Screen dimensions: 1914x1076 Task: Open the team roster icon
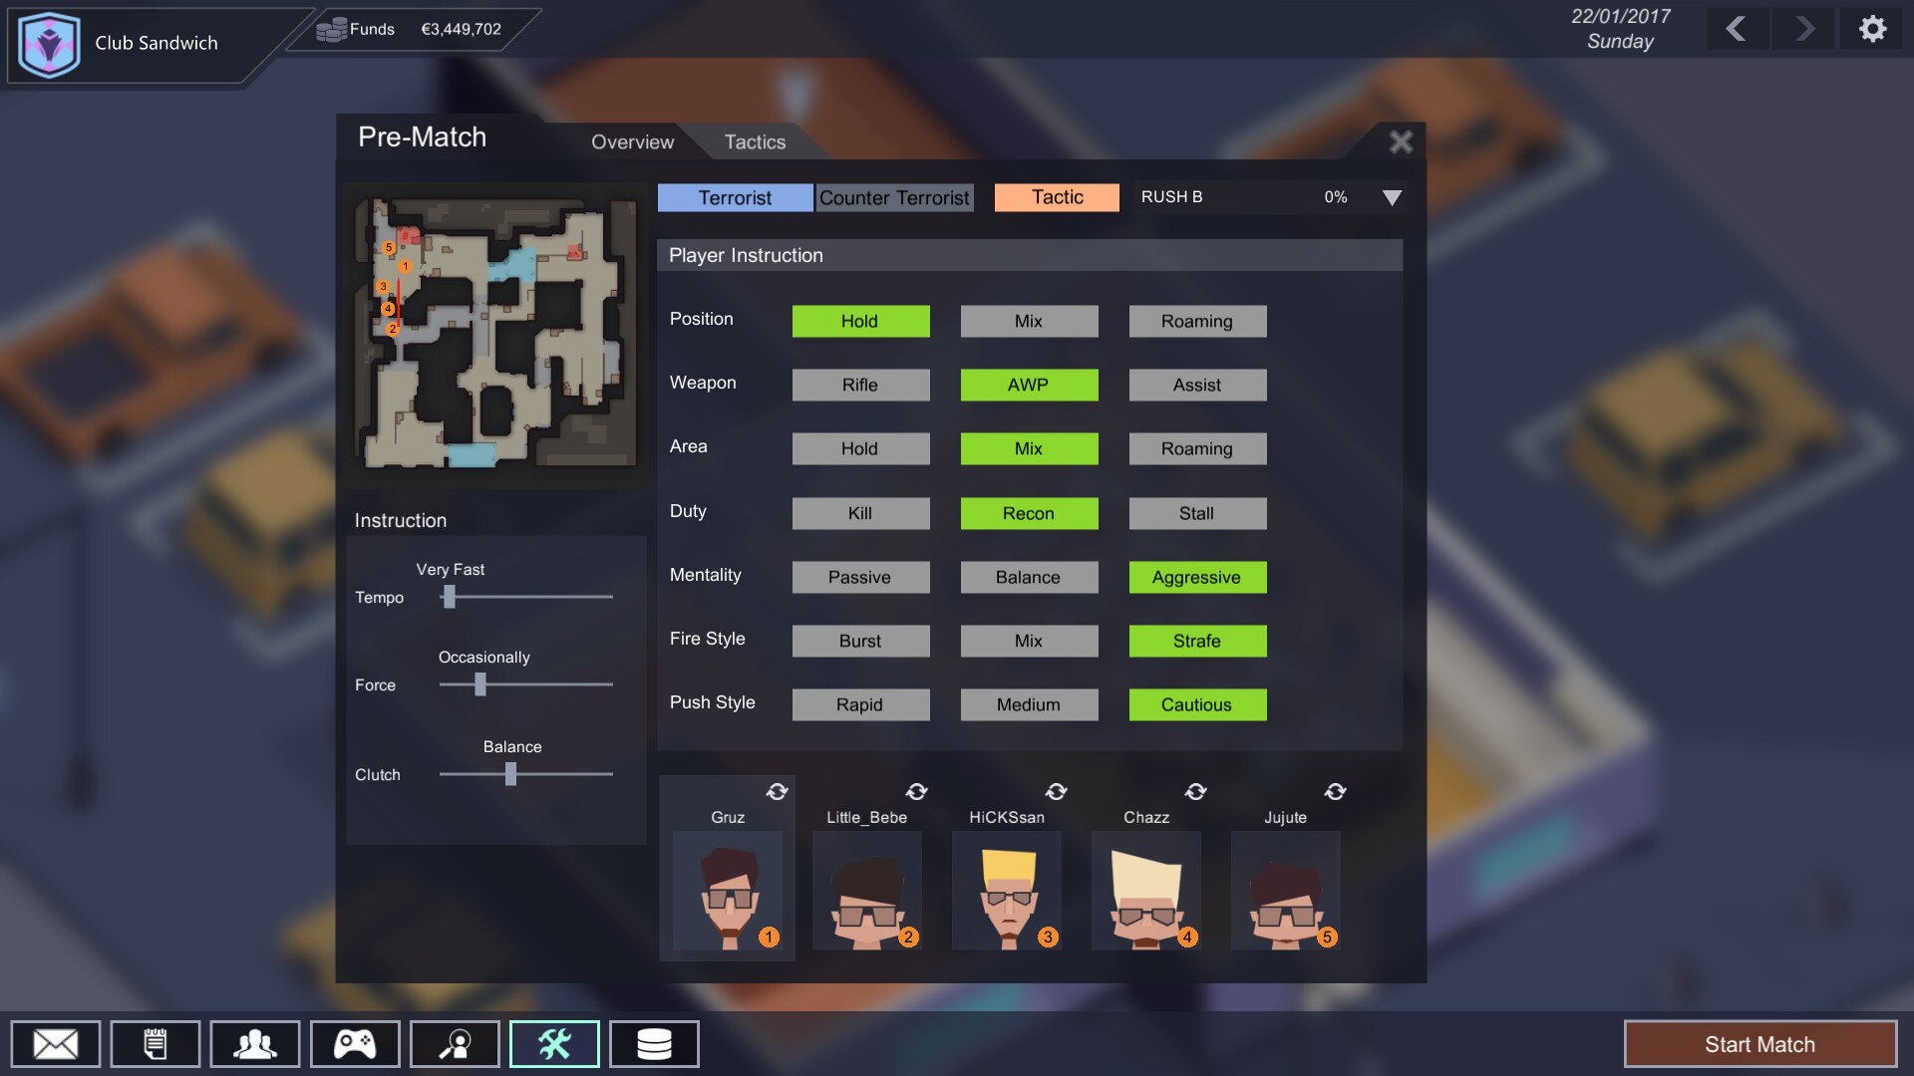(x=255, y=1044)
